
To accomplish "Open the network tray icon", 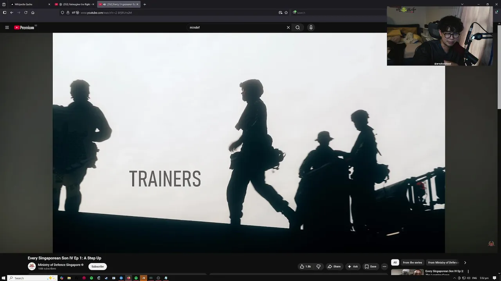I will 464,278.
